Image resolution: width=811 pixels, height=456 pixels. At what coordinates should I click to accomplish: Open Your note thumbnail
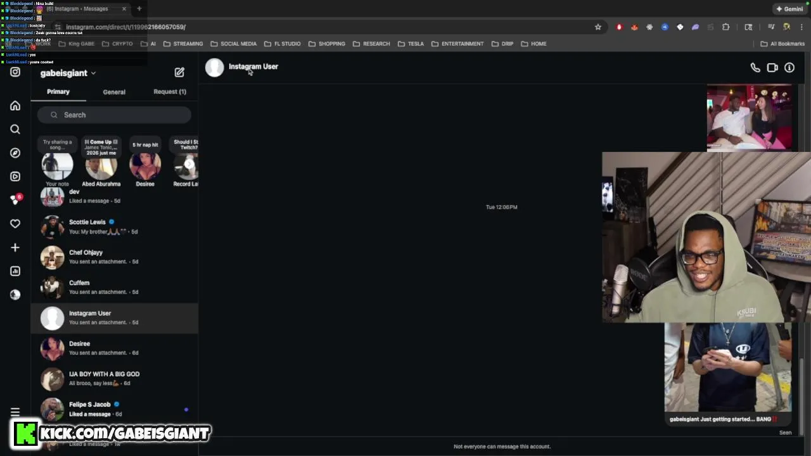57,166
